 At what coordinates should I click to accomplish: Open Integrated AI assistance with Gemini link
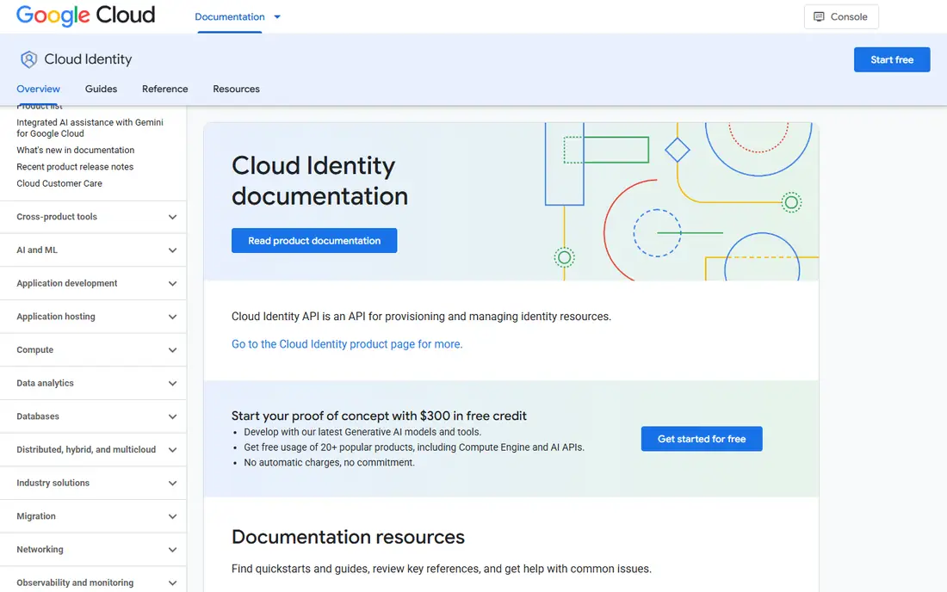(x=90, y=128)
